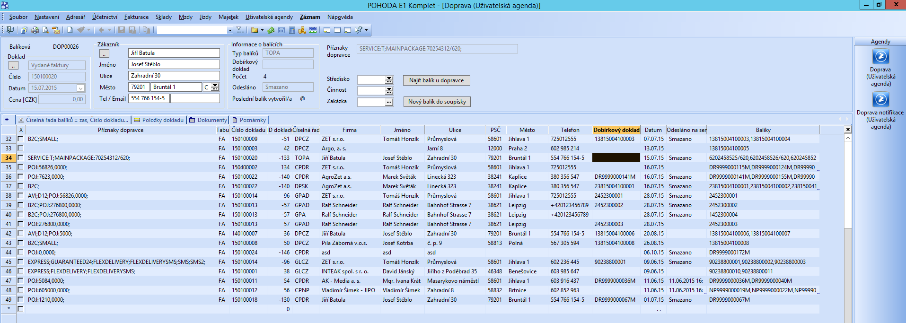Click the cell 'Vladimír Šimek - JIPO'
The image size is (906, 323).
350,290
